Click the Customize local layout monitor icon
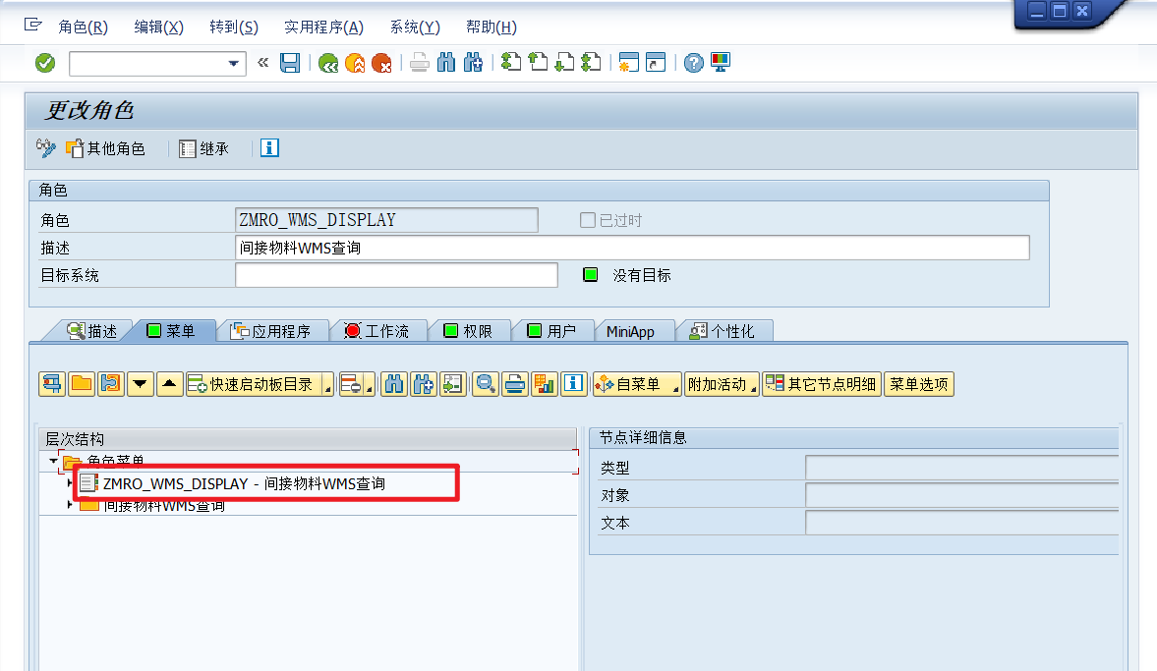Image resolution: width=1157 pixels, height=671 pixels. [x=721, y=63]
